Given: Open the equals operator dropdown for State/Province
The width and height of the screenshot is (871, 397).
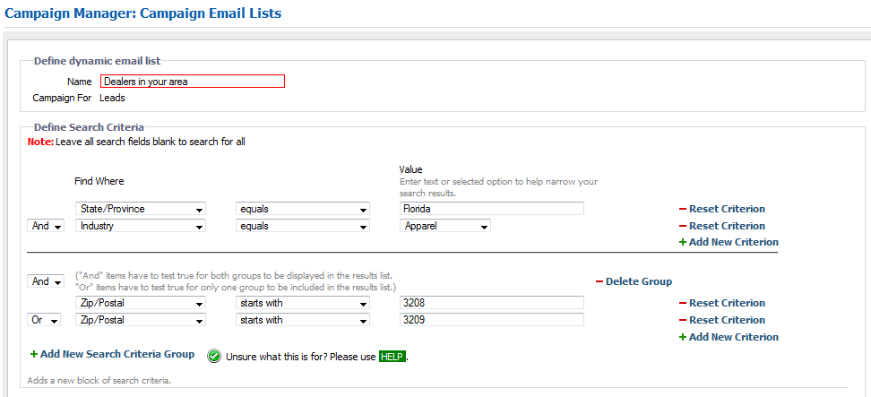Looking at the screenshot, I should pyautogui.click(x=302, y=209).
